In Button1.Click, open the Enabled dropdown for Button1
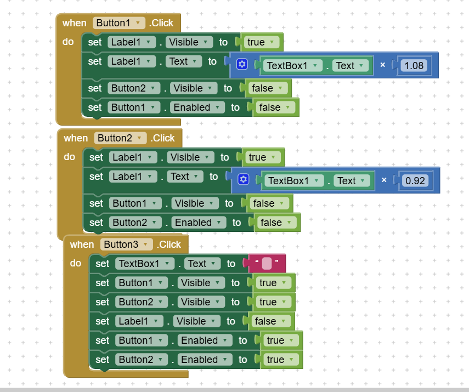Screen dimensions: 469x392 click(x=197, y=107)
